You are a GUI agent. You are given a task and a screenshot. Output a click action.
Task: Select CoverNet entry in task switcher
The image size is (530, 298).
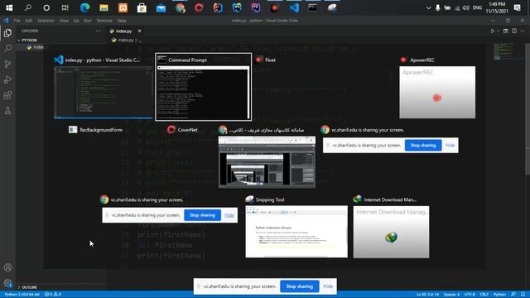click(x=182, y=130)
